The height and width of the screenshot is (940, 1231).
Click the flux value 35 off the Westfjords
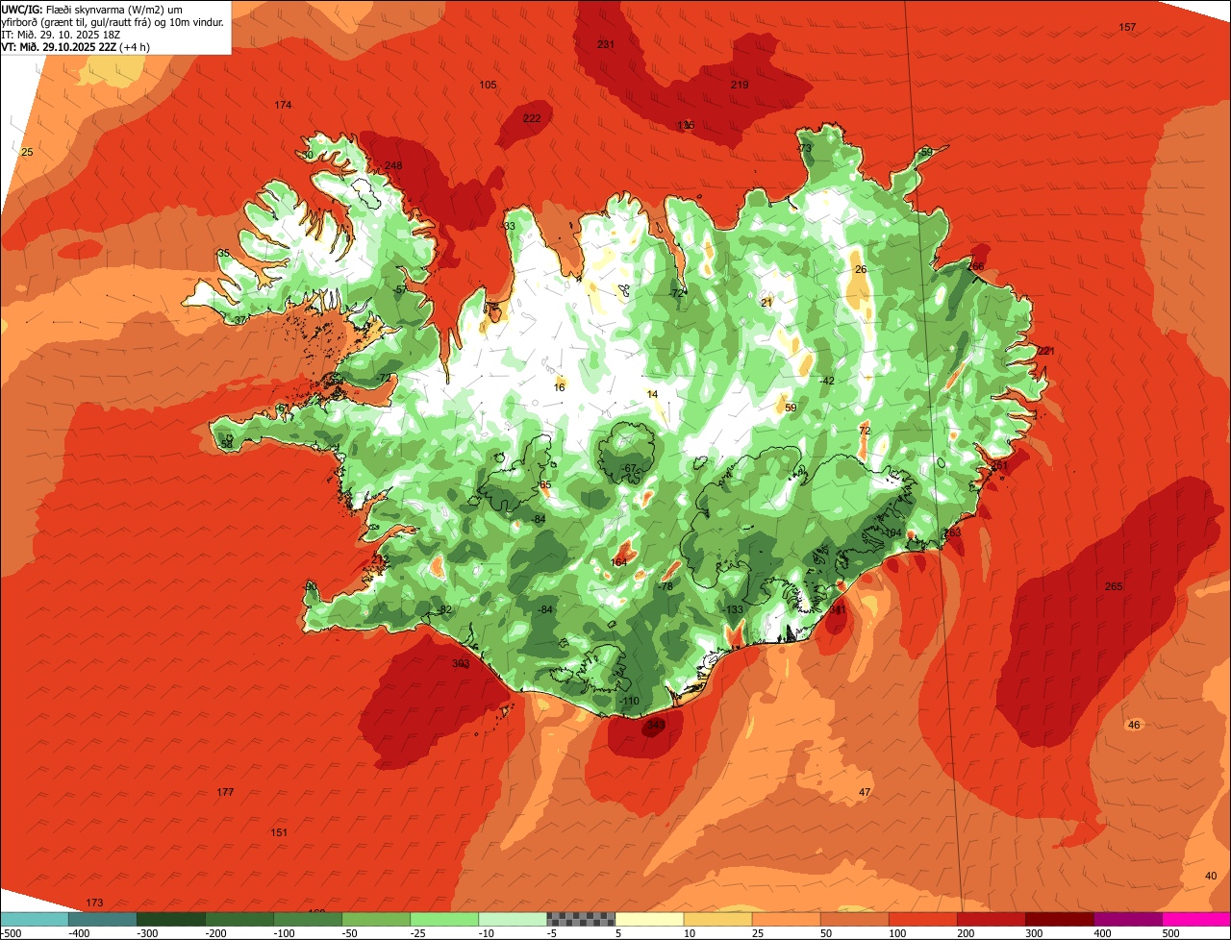click(x=223, y=253)
